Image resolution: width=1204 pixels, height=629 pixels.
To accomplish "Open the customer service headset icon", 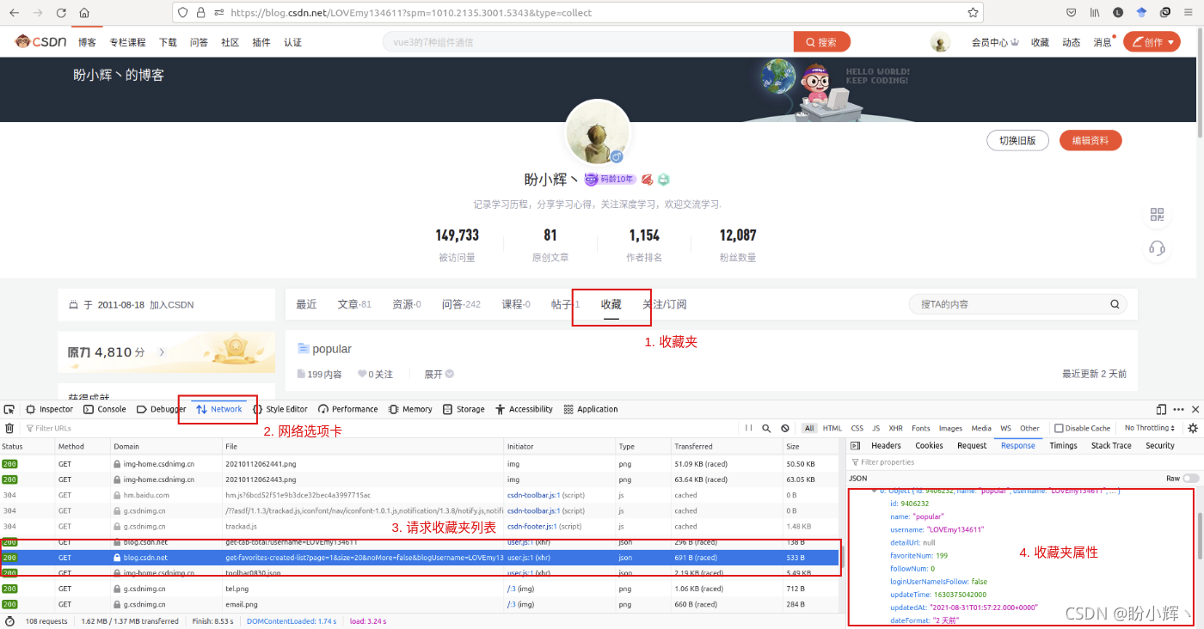I will [1157, 248].
